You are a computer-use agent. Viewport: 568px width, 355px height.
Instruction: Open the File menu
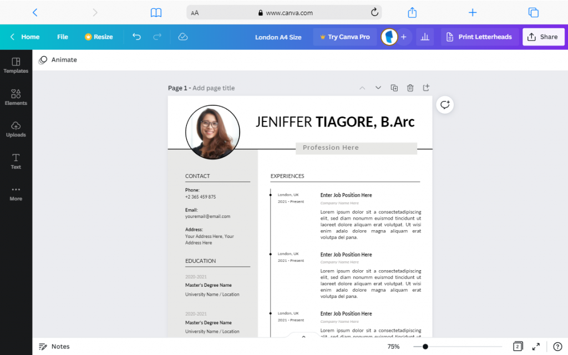coord(62,37)
